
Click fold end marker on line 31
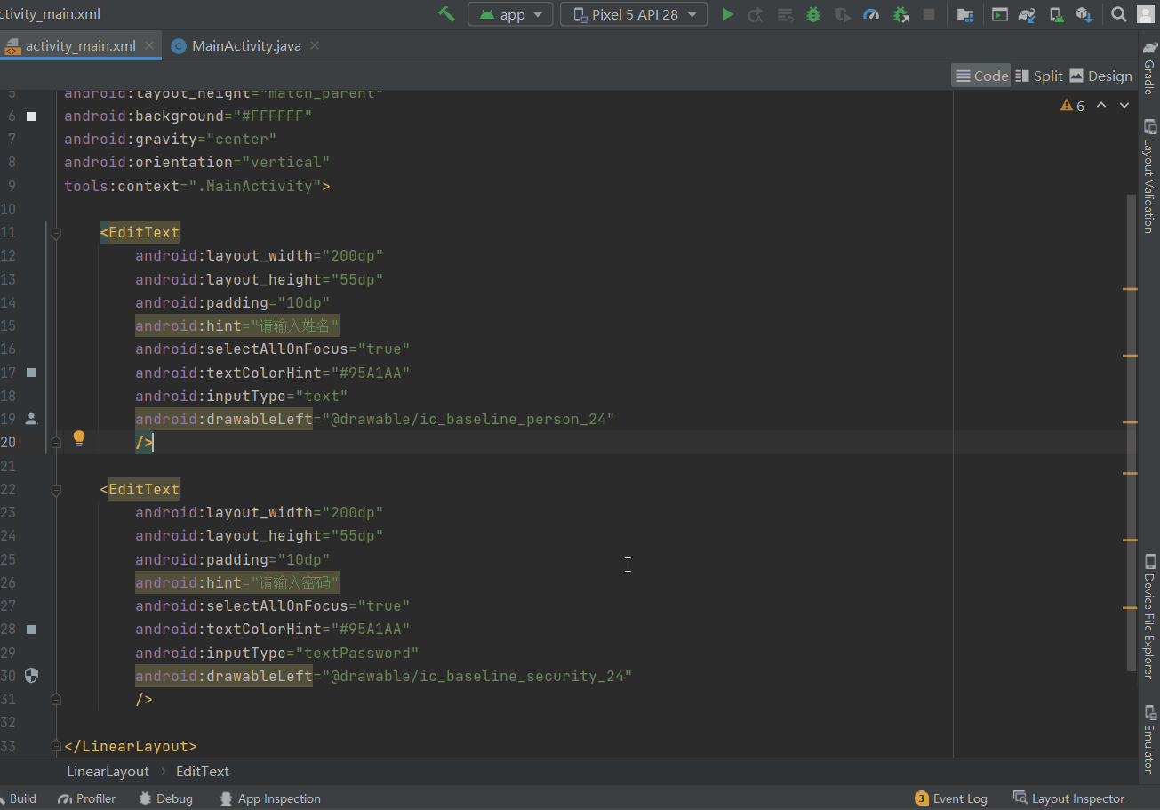point(56,699)
